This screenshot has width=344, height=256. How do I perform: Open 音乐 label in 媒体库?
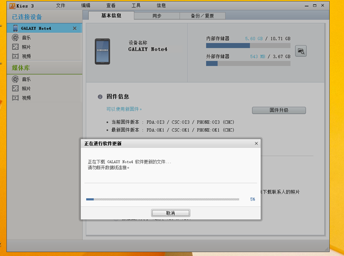(x=26, y=79)
